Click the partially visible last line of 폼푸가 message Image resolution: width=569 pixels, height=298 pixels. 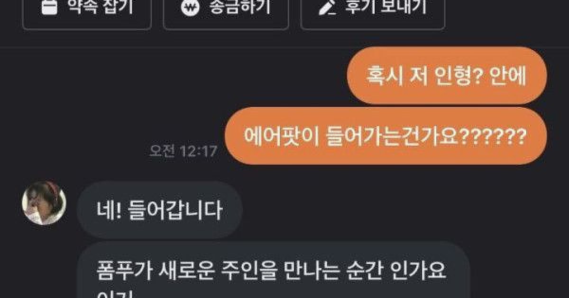pyautogui.click(x=110, y=294)
